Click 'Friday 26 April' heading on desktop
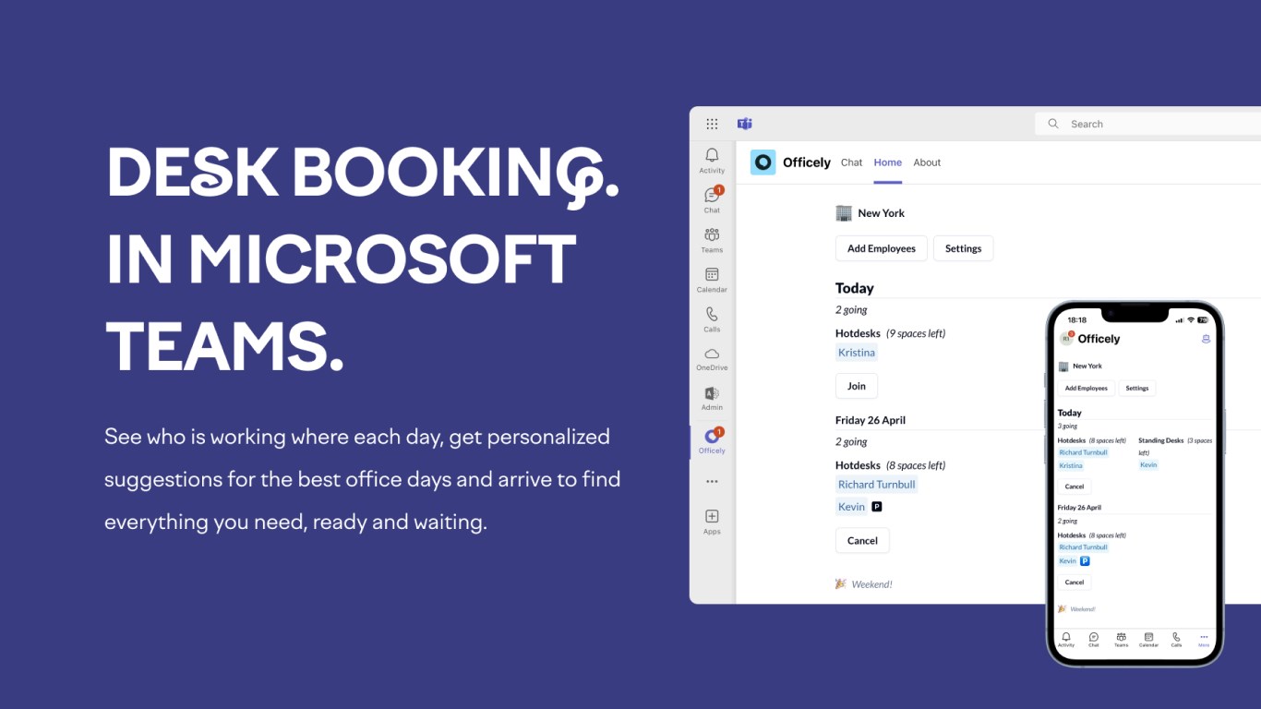Image resolution: width=1261 pixels, height=709 pixels. click(x=871, y=420)
